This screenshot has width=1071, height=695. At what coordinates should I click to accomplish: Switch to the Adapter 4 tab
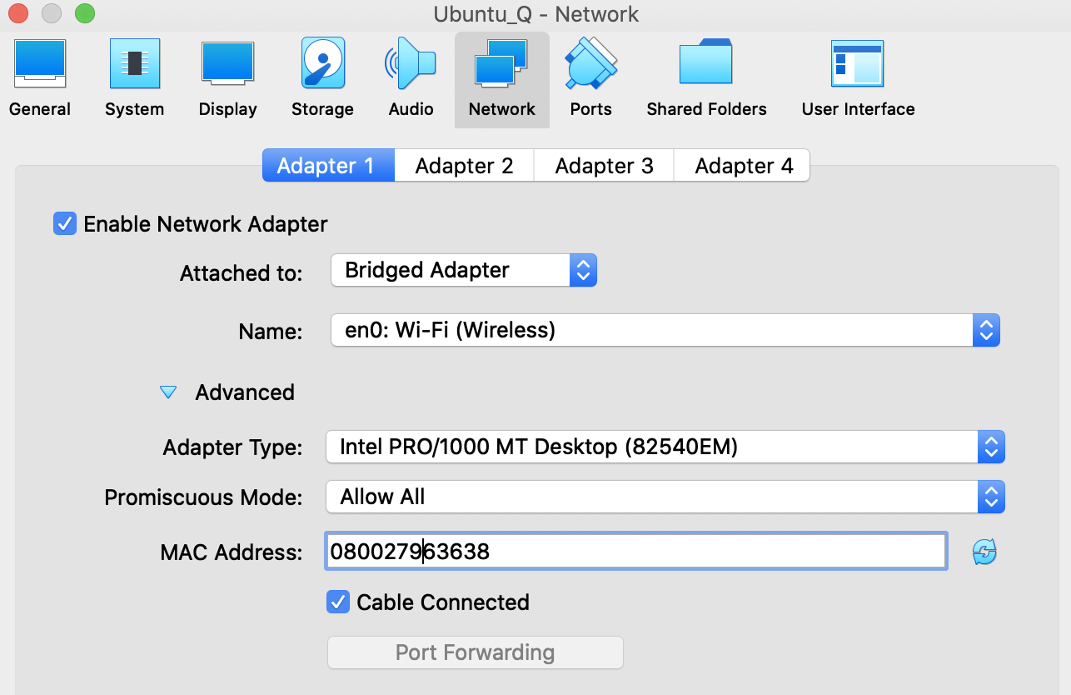744,166
